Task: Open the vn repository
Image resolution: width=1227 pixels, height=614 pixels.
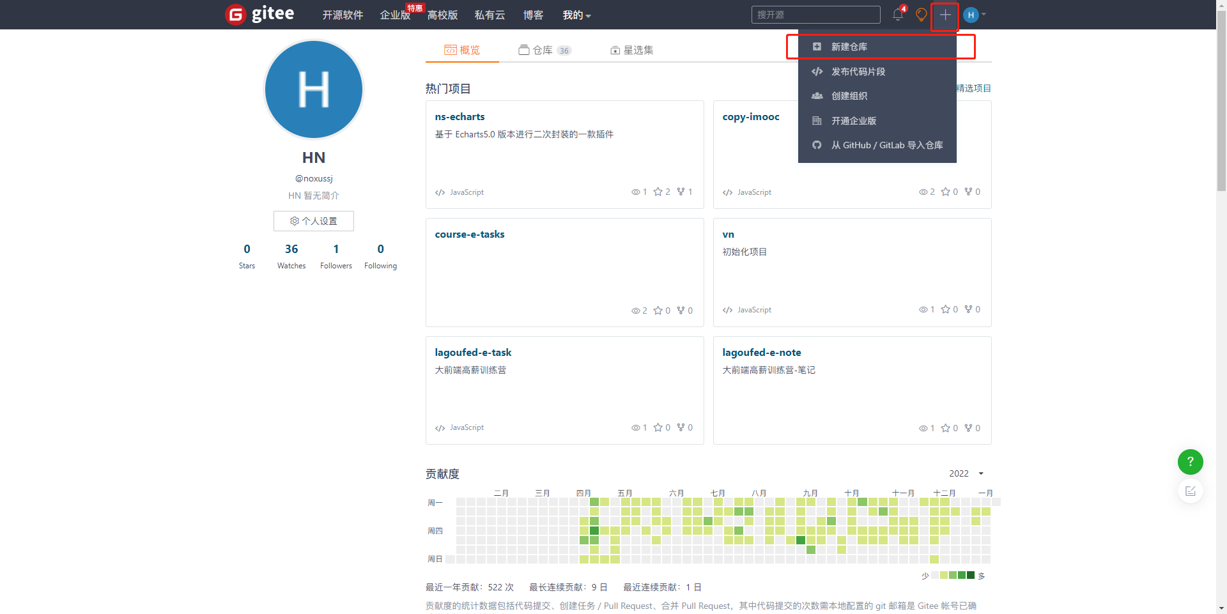Action: 728,234
